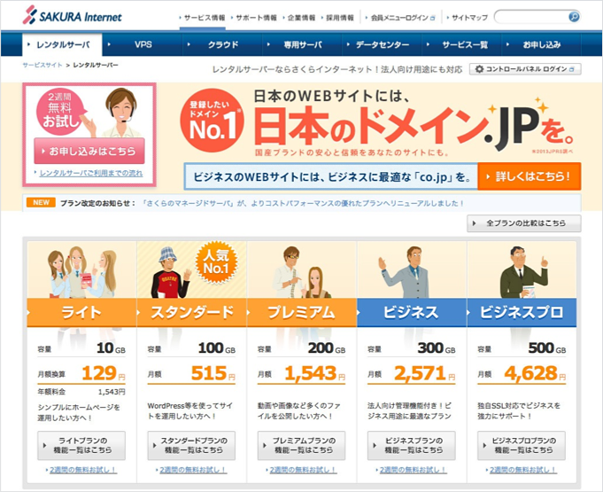Click the ライト plan schoolgirls illustration
This screenshot has width=603, height=492.
point(81,272)
